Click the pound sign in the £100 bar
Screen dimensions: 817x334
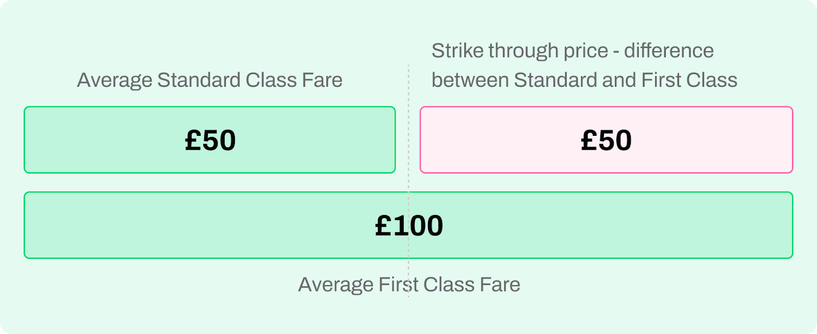pos(383,225)
